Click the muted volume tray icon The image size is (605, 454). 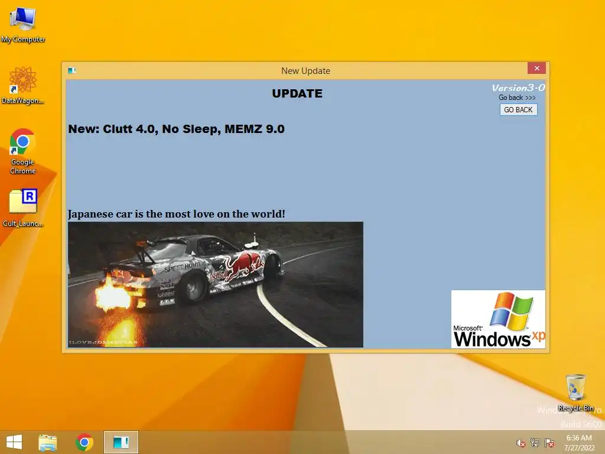521,443
